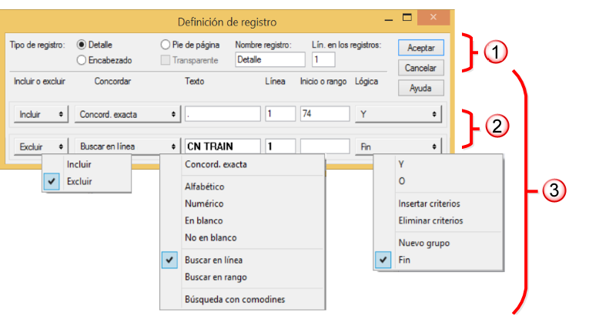The width and height of the screenshot is (599, 323).
Task: Select Incluir from the popup menu
Action: click(x=82, y=164)
